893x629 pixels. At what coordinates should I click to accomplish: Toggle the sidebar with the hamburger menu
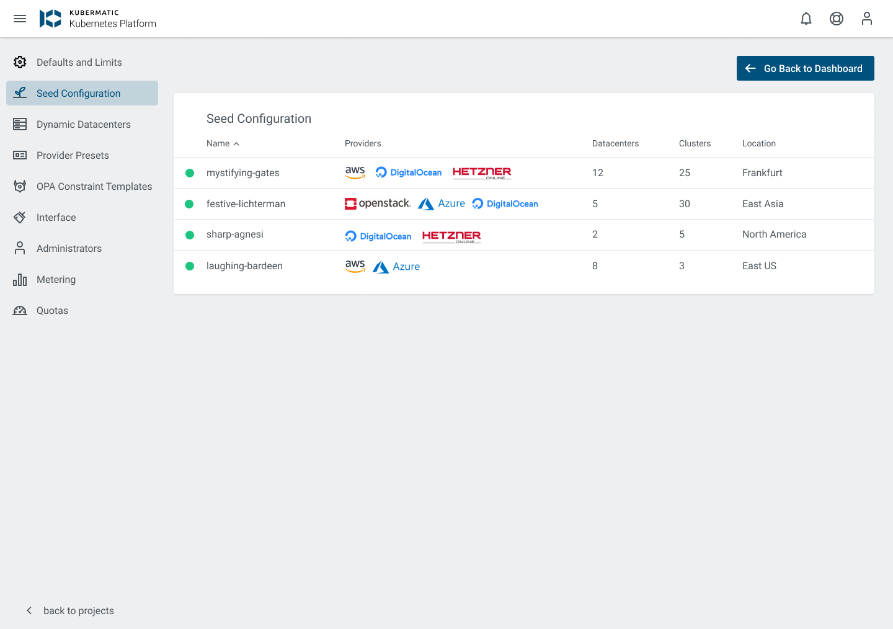tap(20, 19)
